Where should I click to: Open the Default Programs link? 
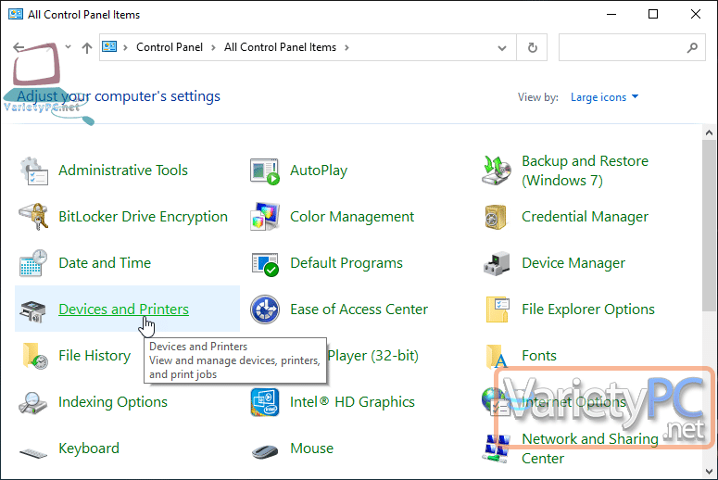pos(346,263)
